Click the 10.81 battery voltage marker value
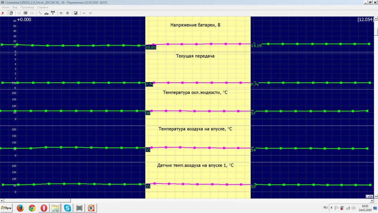The width and height of the screenshot is (378, 213). [151, 47]
